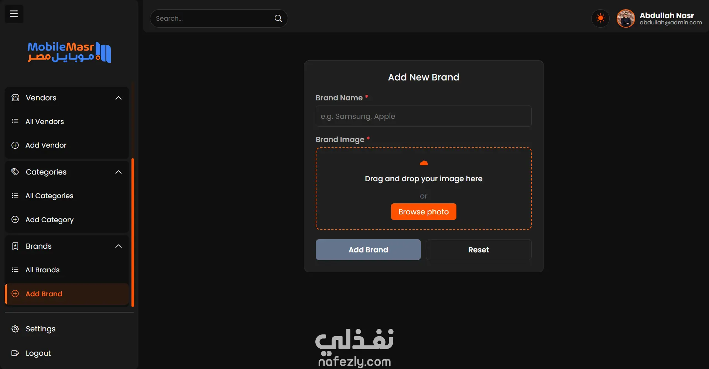Screen dimensions: 709x369
Task: Select Add Category menu item
Action: click(67, 220)
